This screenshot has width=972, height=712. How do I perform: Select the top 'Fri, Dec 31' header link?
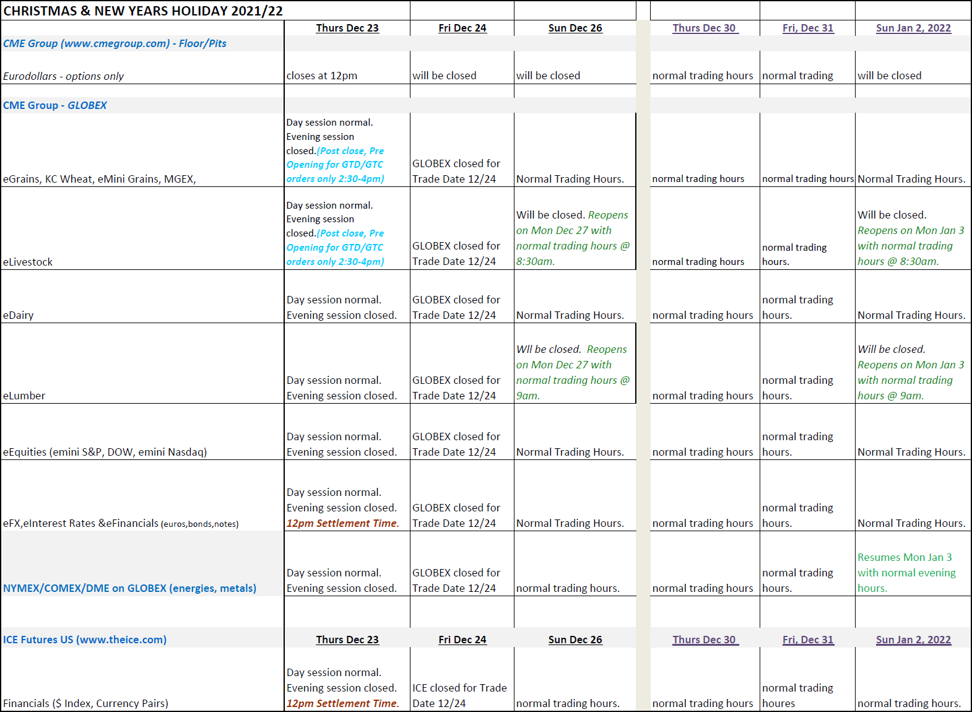click(808, 28)
